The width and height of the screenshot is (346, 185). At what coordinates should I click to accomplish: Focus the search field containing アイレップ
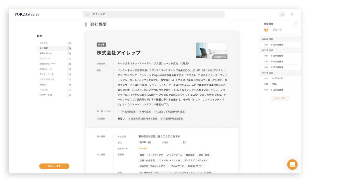coord(154,14)
